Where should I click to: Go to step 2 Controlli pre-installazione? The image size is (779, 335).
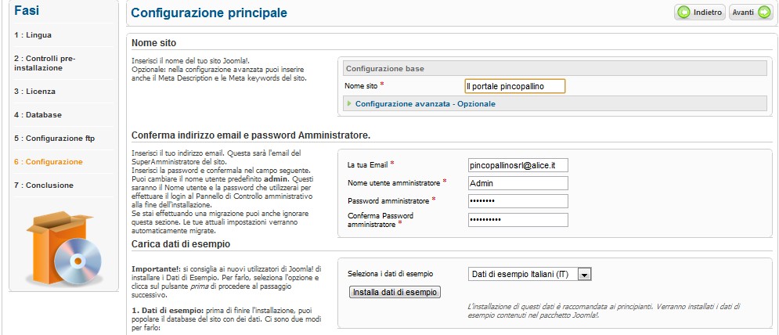pos(44,63)
